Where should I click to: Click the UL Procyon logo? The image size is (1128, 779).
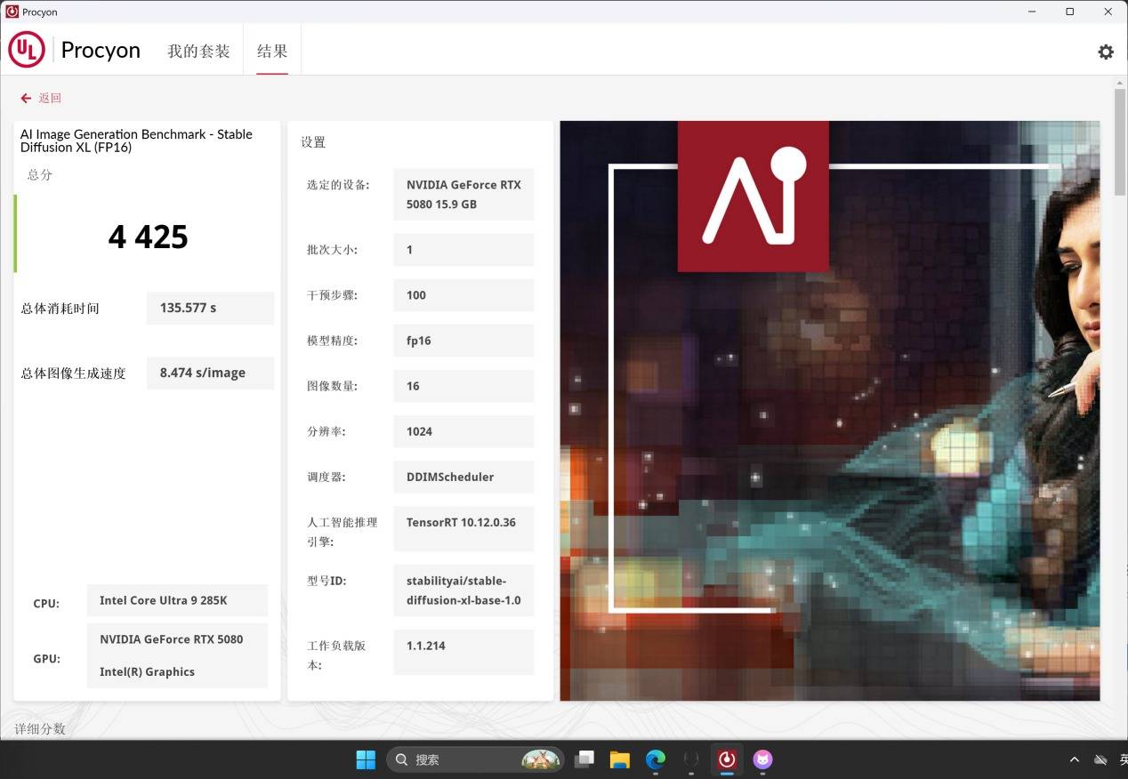tap(27, 50)
